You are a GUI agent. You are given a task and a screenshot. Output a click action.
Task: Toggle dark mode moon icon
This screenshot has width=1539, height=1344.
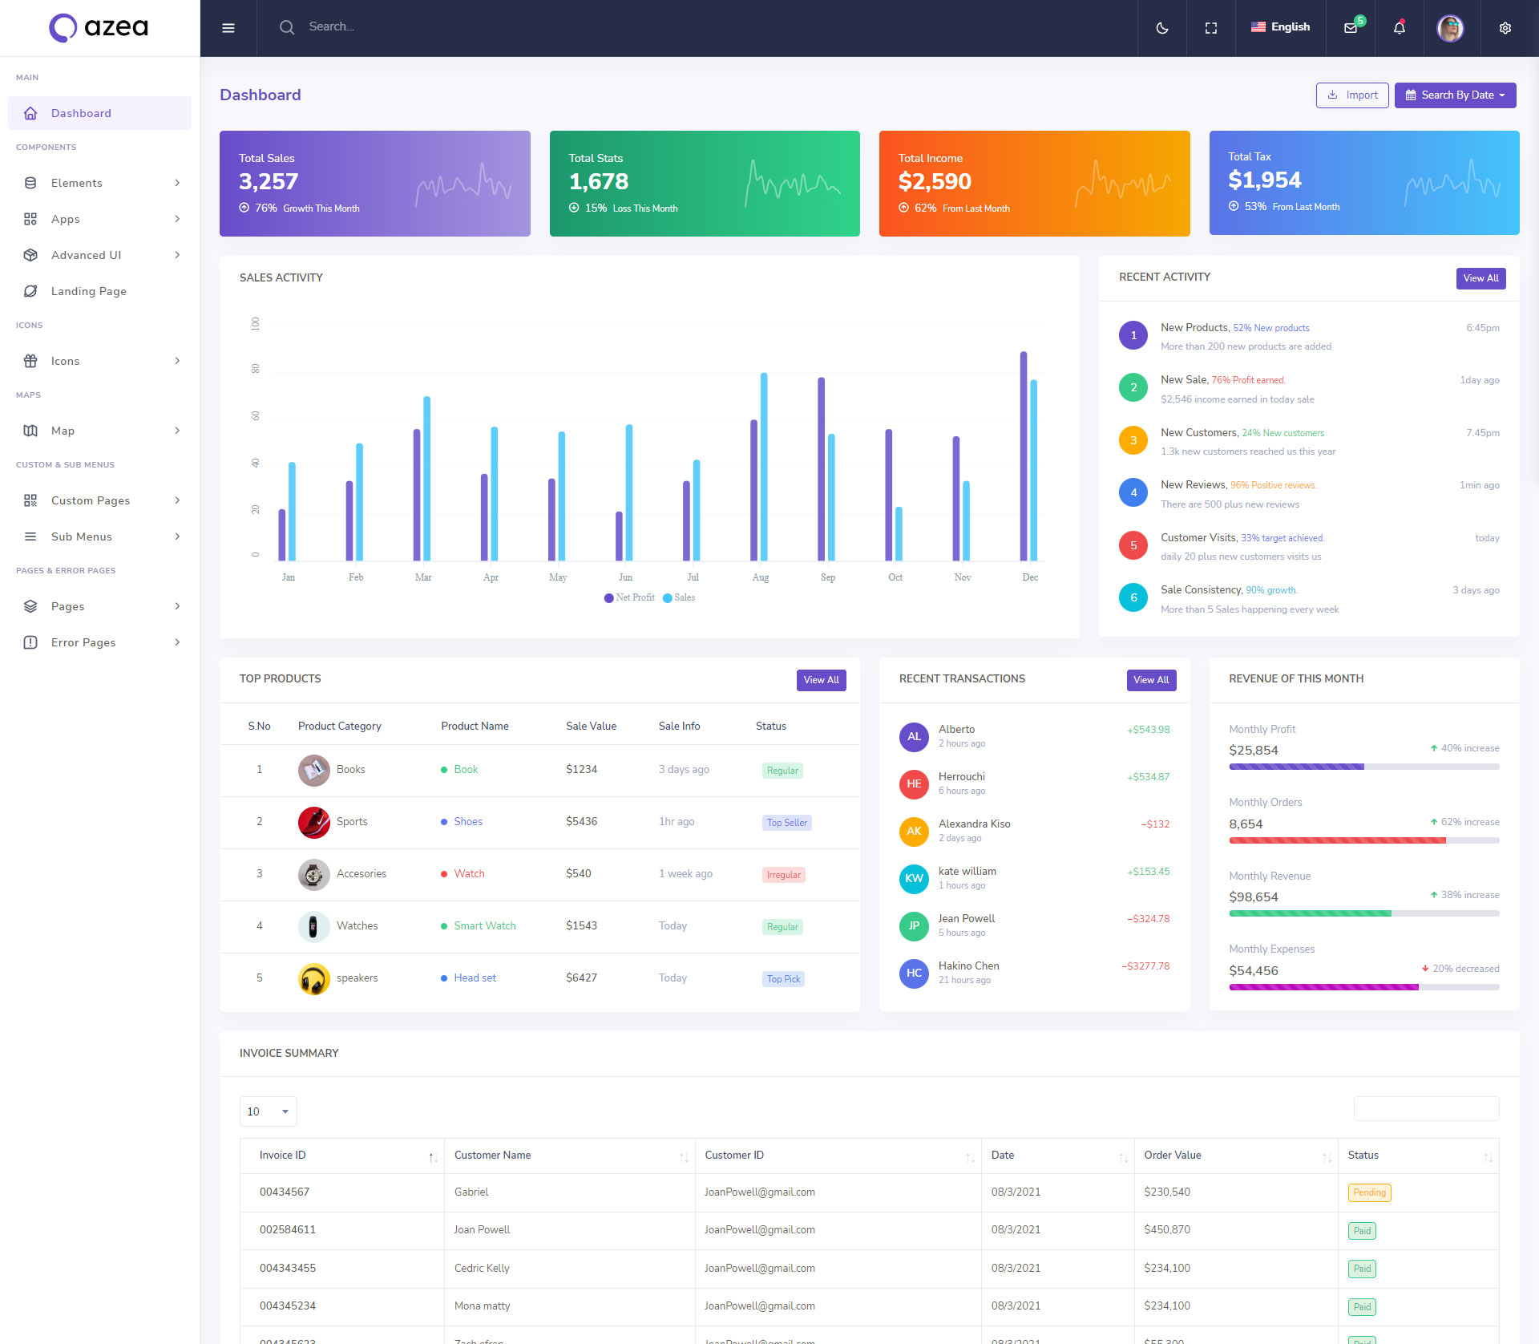(1161, 28)
